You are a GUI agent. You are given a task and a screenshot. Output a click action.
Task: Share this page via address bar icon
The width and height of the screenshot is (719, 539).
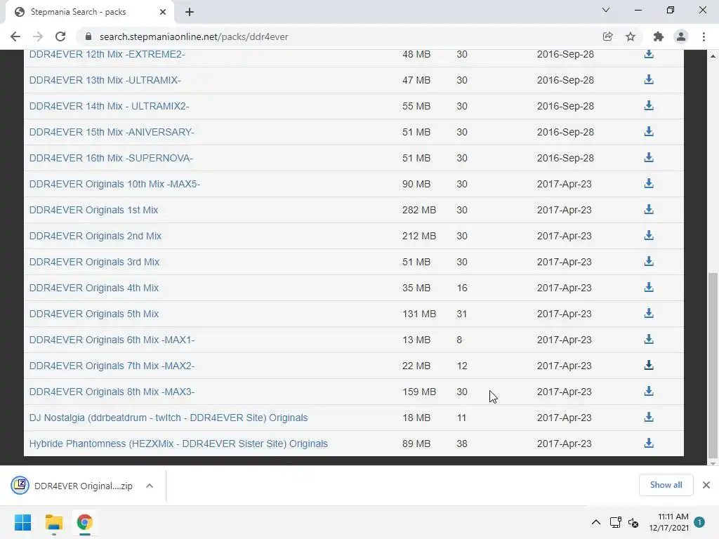point(608,36)
